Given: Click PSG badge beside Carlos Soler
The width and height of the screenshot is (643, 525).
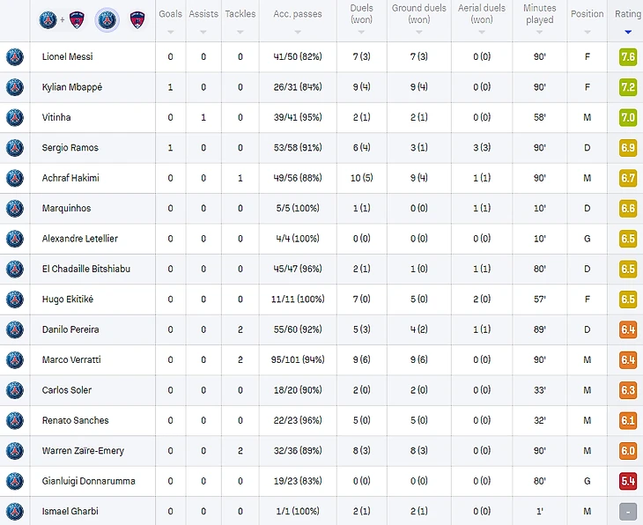Looking at the screenshot, I should tap(15, 390).
